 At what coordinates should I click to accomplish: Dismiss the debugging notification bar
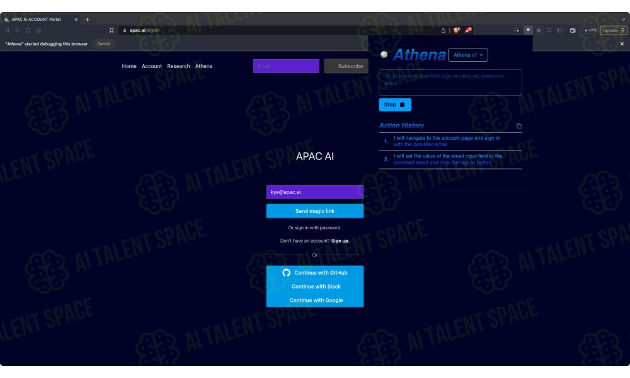pos(622,44)
